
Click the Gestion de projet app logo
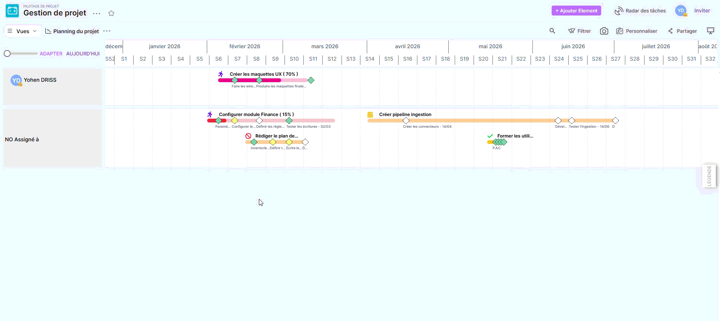[12, 11]
